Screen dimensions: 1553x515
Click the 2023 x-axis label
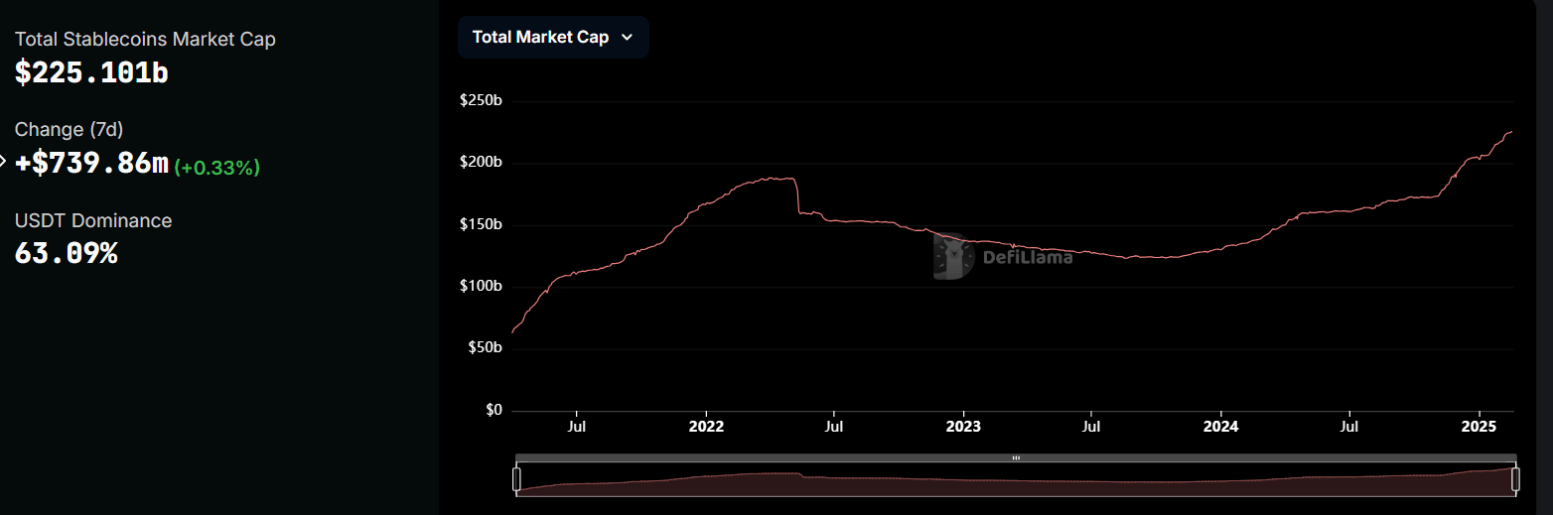pos(963,427)
